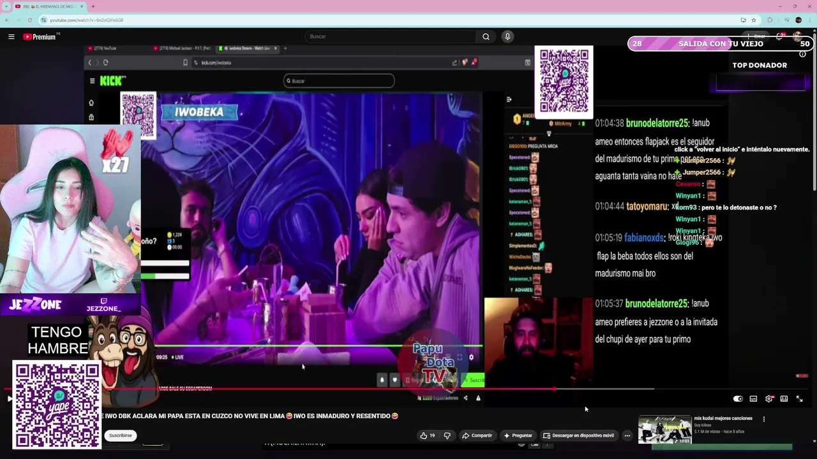
Task: Go forward in browser history
Action: point(19,20)
